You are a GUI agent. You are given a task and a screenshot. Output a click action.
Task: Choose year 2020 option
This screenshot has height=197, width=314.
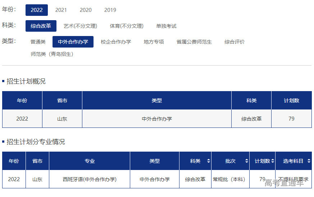point(86,10)
